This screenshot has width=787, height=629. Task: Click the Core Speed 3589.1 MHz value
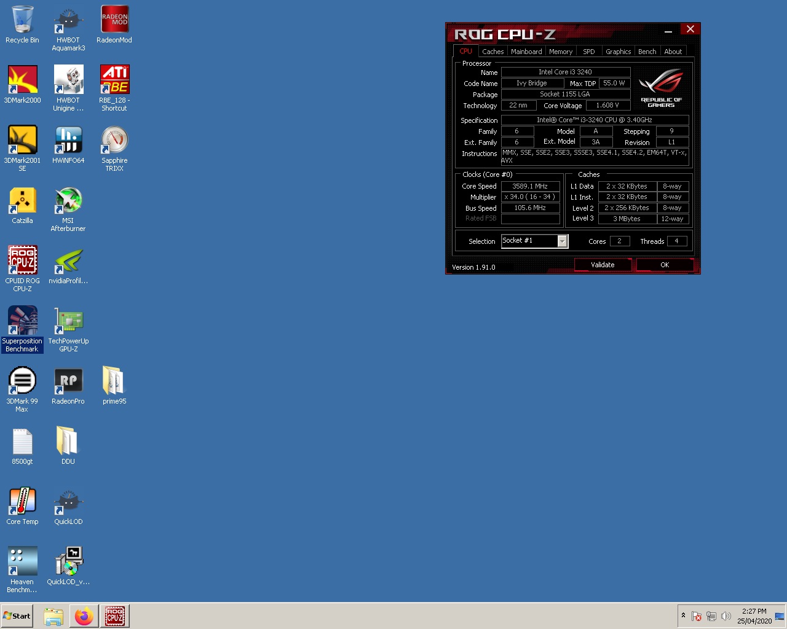tap(530, 186)
